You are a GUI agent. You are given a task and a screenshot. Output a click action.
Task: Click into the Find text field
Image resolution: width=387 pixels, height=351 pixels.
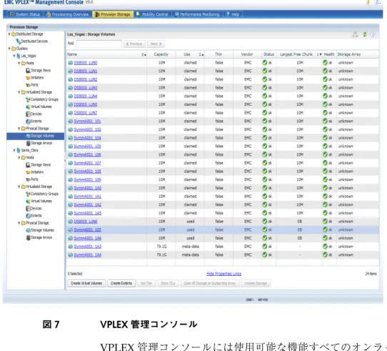click(99, 44)
